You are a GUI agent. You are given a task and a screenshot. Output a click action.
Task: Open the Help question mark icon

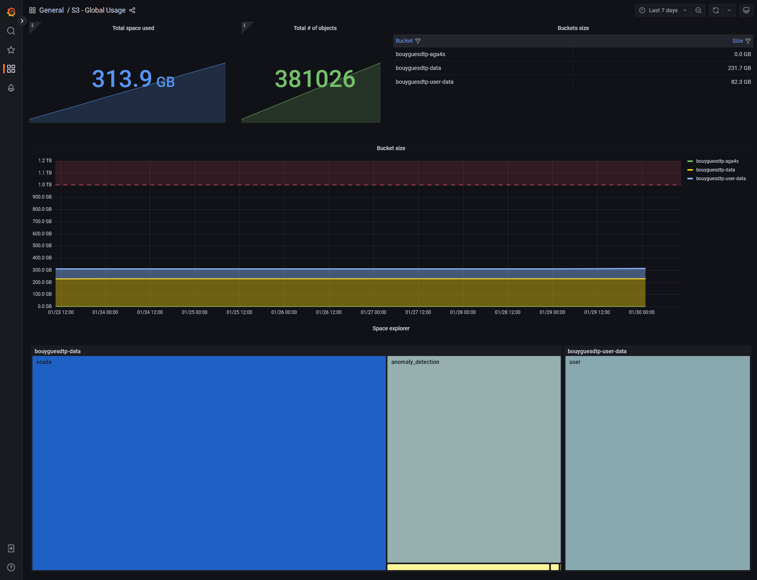coord(11,567)
